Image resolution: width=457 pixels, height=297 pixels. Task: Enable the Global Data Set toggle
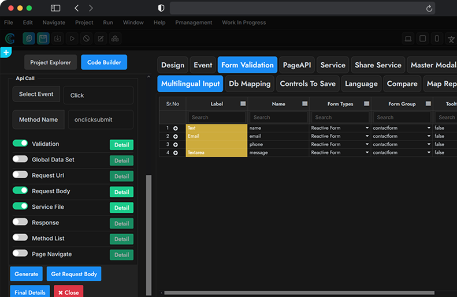pos(20,159)
